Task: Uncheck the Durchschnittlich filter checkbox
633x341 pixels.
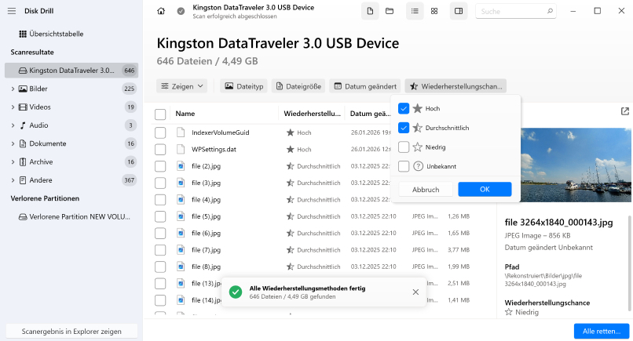Action: pos(404,128)
